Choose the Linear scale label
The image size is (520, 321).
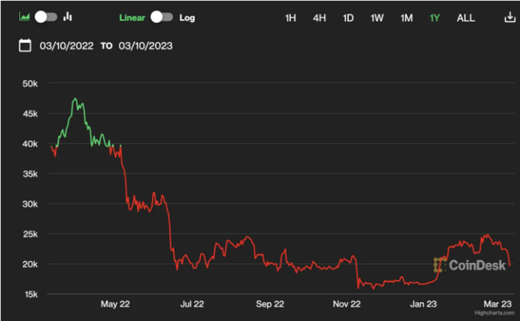point(132,18)
